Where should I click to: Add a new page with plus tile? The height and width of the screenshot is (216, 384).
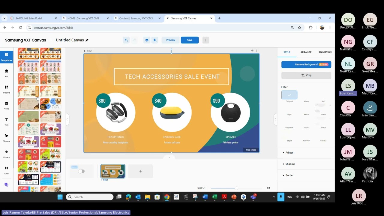pyautogui.click(x=140, y=171)
